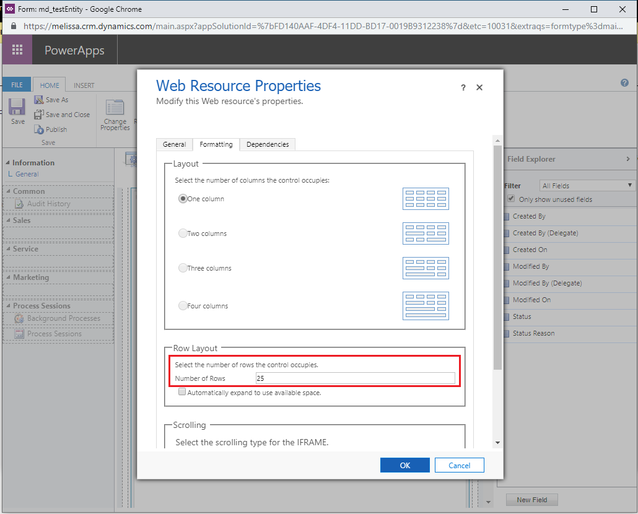Click the Number of Rows input field
Viewport: 638px width, 514px height.
click(355, 378)
